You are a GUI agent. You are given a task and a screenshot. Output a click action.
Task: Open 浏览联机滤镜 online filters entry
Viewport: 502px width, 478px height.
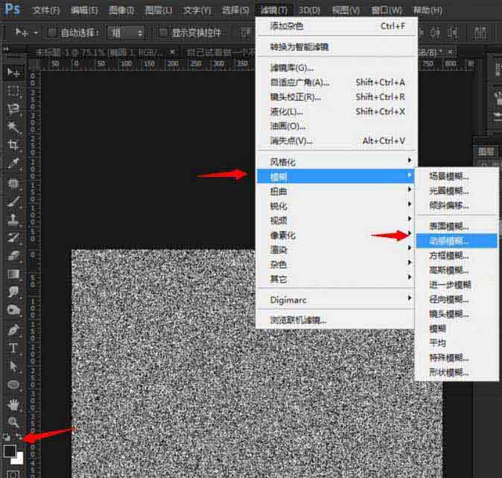(x=298, y=320)
